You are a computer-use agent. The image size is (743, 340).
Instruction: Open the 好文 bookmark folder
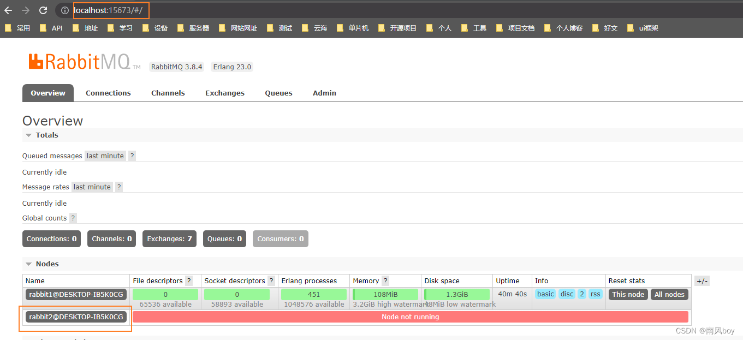pos(605,28)
